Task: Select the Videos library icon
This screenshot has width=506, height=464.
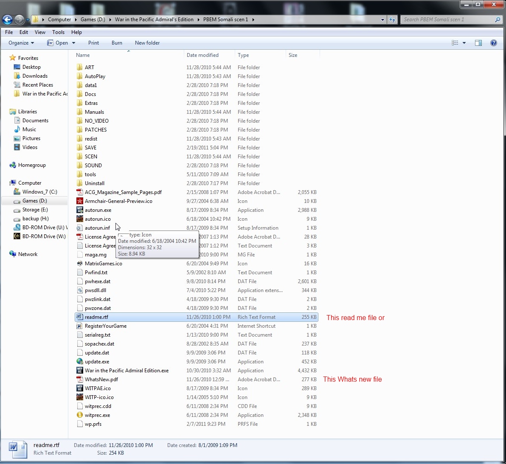Action: tap(17, 147)
